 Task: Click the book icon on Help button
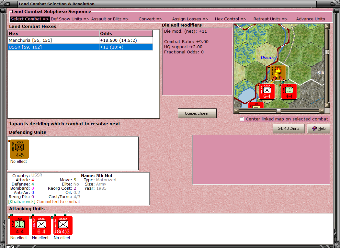click(x=314, y=129)
